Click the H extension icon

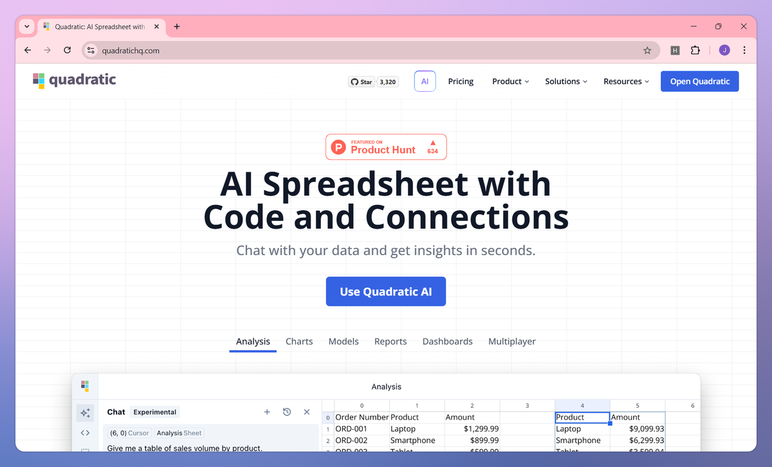click(x=675, y=50)
